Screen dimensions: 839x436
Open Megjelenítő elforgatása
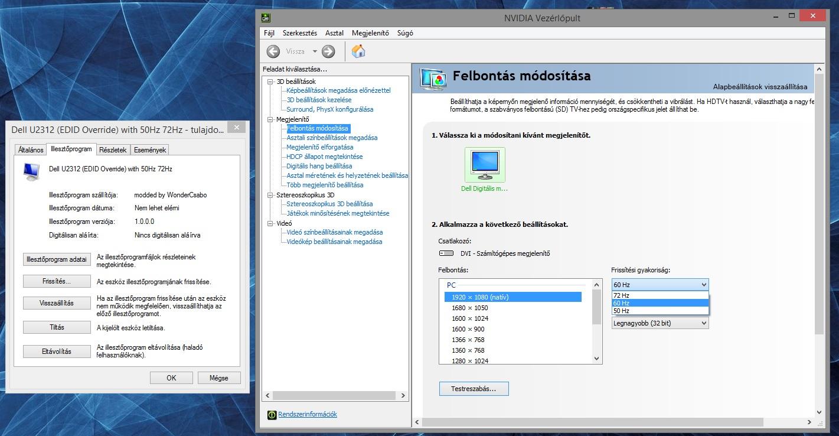click(319, 147)
